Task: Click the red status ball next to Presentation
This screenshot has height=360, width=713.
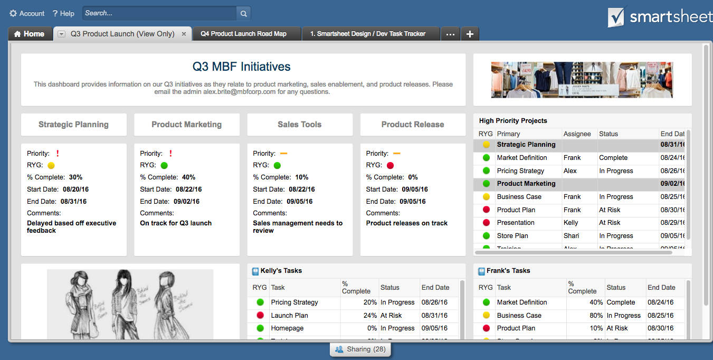Action: click(x=486, y=222)
